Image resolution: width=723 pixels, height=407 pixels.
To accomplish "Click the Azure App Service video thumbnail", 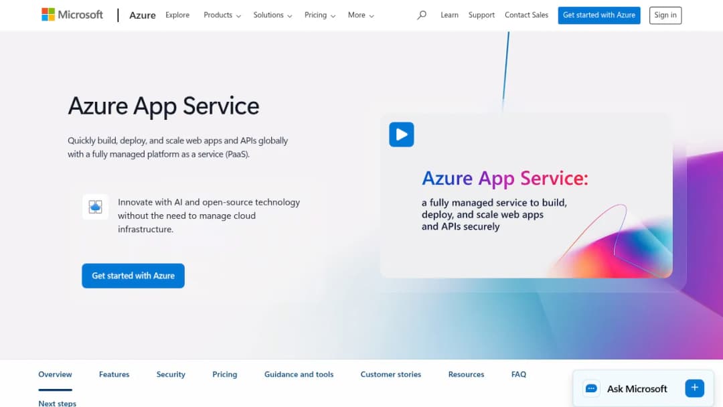I will coord(526,195).
